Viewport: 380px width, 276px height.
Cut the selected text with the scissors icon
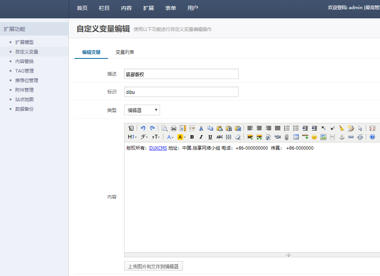pyautogui.click(x=201, y=128)
